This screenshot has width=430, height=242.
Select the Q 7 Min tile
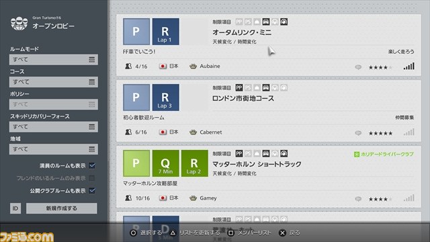pyautogui.click(x=166, y=163)
